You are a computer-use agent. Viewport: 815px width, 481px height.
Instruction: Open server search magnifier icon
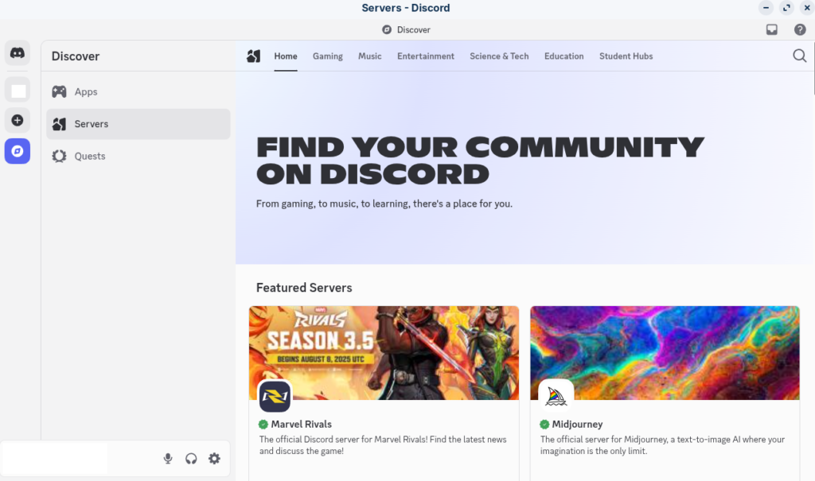[799, 56]
